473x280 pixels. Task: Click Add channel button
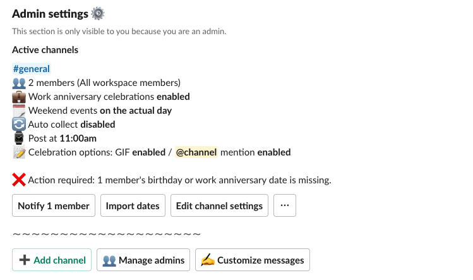(x=52, y=260)
